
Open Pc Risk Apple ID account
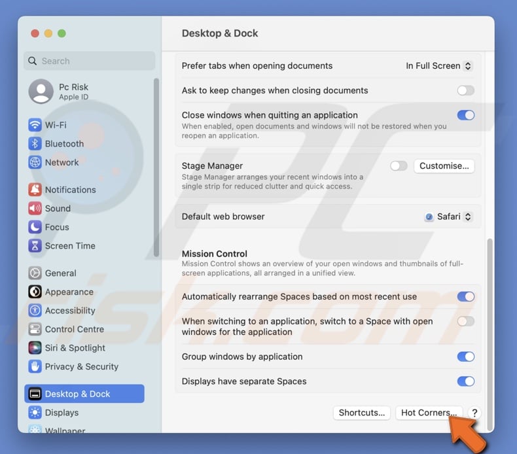pos(84,92)
